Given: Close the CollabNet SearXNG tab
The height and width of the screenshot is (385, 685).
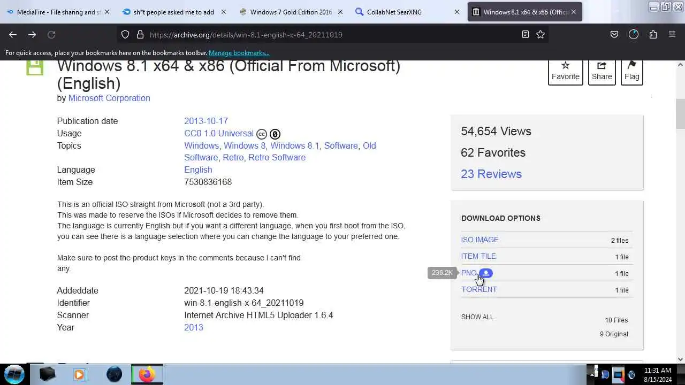Looking at the screenshot, I should [x=456, y=12].
